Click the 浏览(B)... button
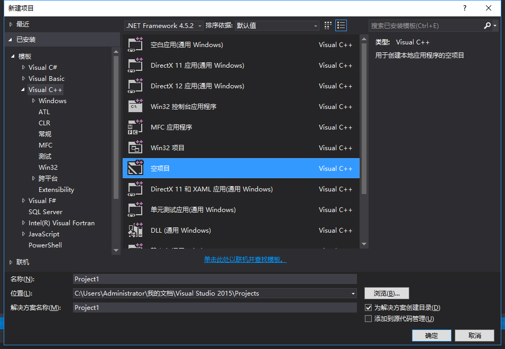505x349 pixels. [387, 293]
